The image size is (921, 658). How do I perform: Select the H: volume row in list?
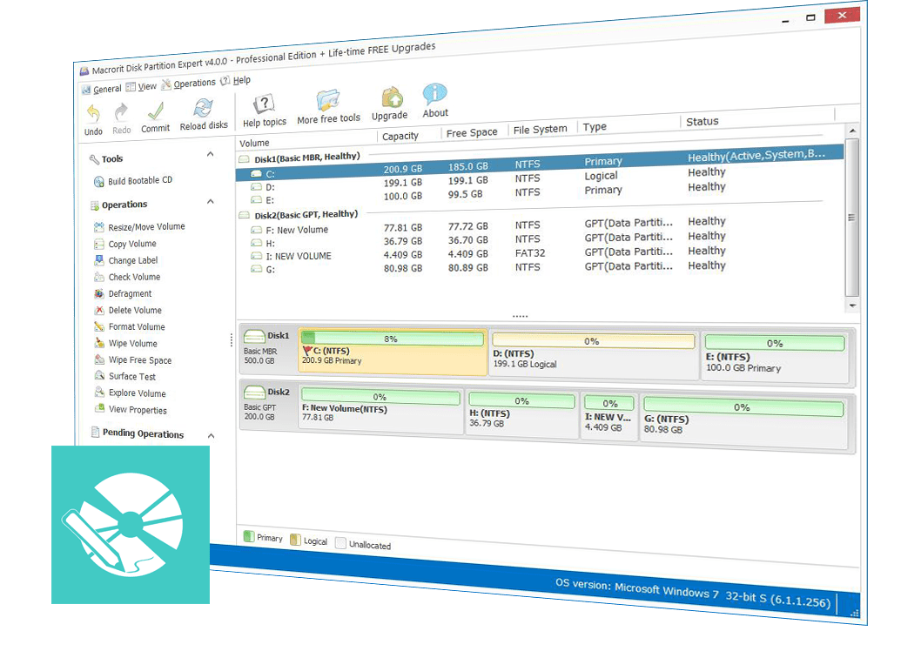[x=540, y=240]
